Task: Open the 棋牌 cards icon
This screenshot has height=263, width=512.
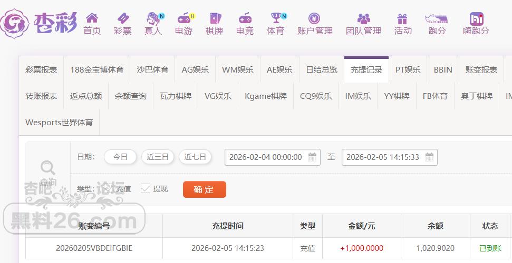Action: pyautogui.click(x=215, y=18)
